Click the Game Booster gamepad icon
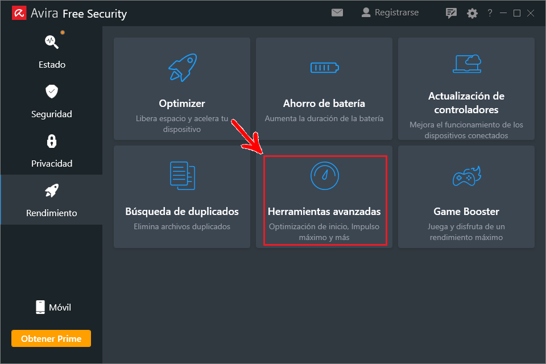 (x=466, y=176)
